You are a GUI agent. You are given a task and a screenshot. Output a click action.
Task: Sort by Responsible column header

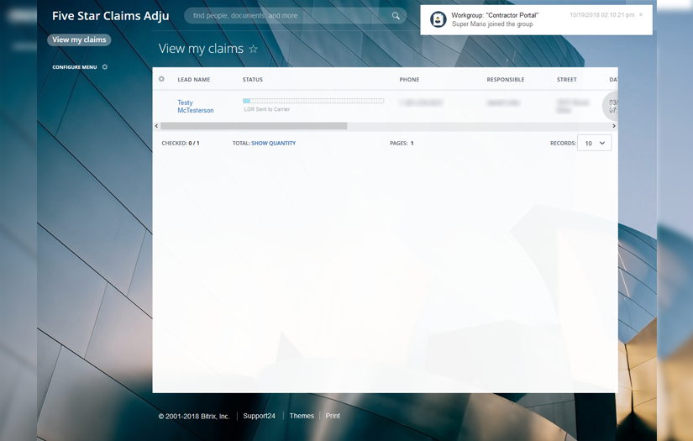pyautogui.click(x=506, y=80)
